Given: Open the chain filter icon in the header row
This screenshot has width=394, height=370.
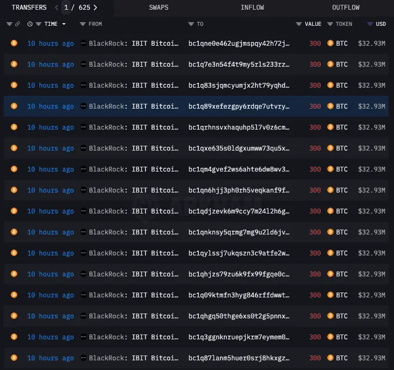Looking at the screenshot, I should [x=9, y=24].
